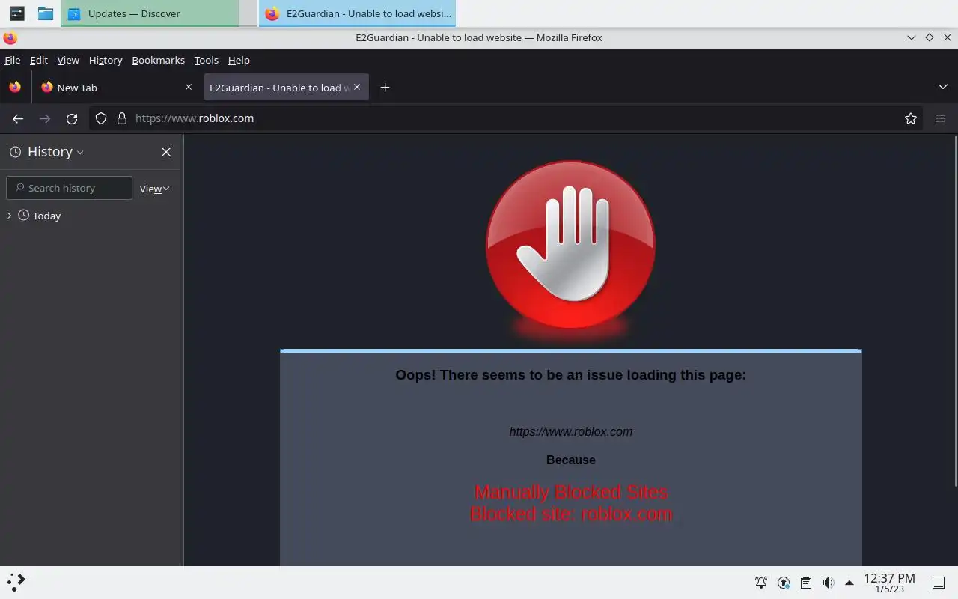Image resolution: width=958 pixels, height=599 pixels.
Task: Open the clipboard tray icon
Action: click(x=805, y=582)
